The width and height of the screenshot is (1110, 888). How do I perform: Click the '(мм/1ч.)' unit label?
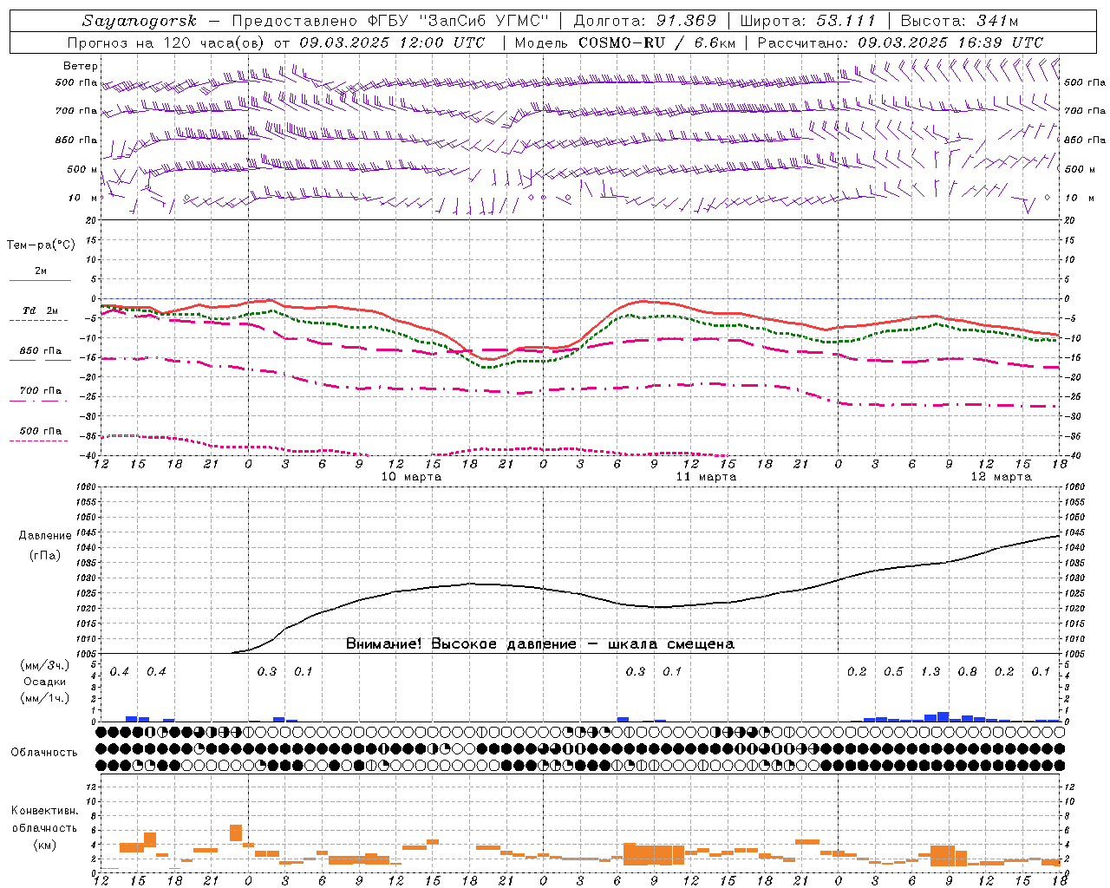click(45, 698)
